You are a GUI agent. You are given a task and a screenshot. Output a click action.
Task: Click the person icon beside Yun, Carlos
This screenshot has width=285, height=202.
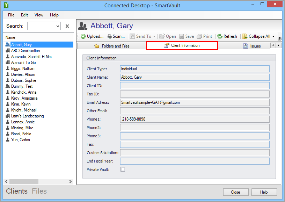pos(8,140)
